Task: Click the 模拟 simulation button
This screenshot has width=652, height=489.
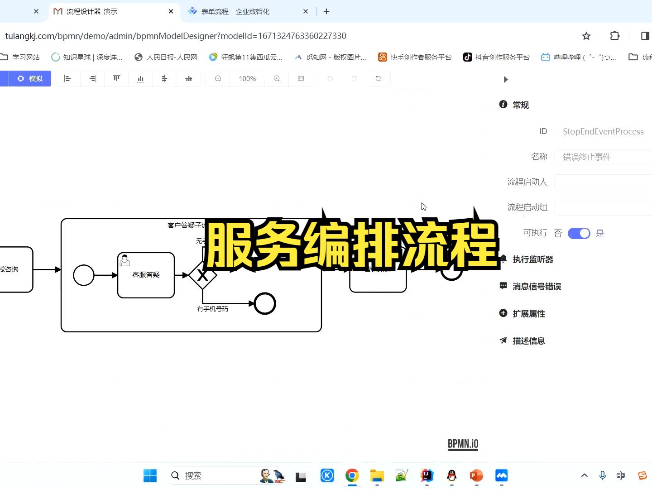Action: pos(30,79)
